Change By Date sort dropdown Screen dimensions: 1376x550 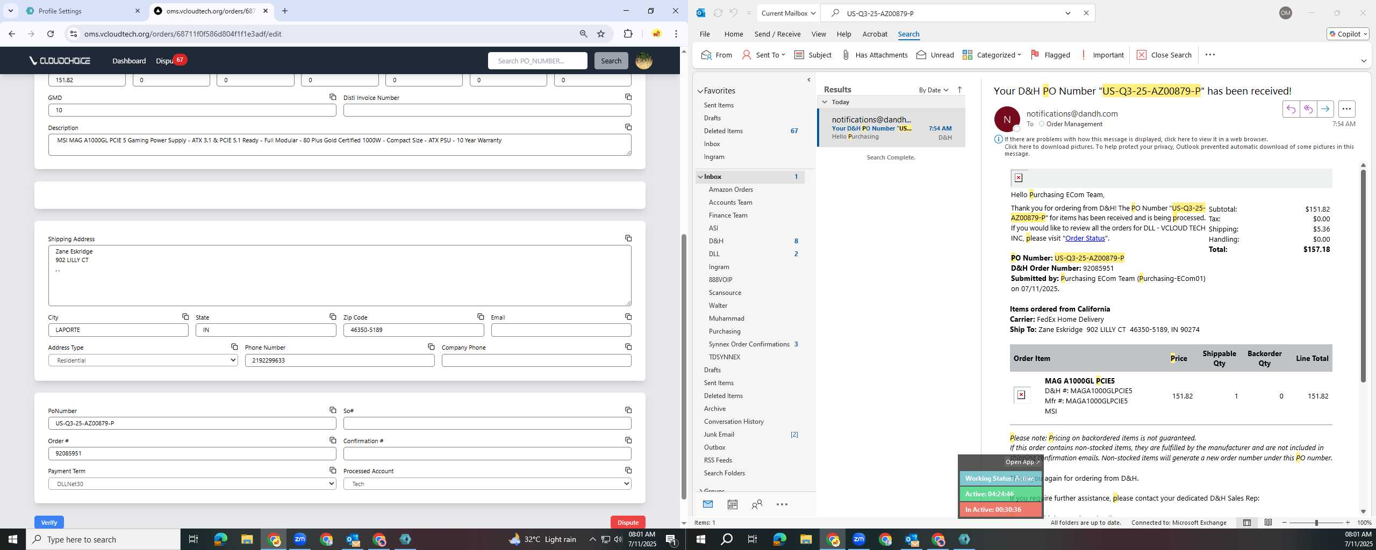[933, 90]
